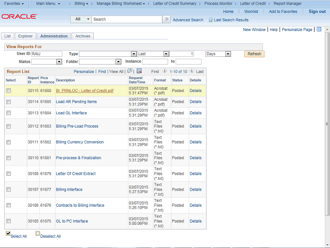Select the Billing Interface row checkbox

click(x=8, y=190)
